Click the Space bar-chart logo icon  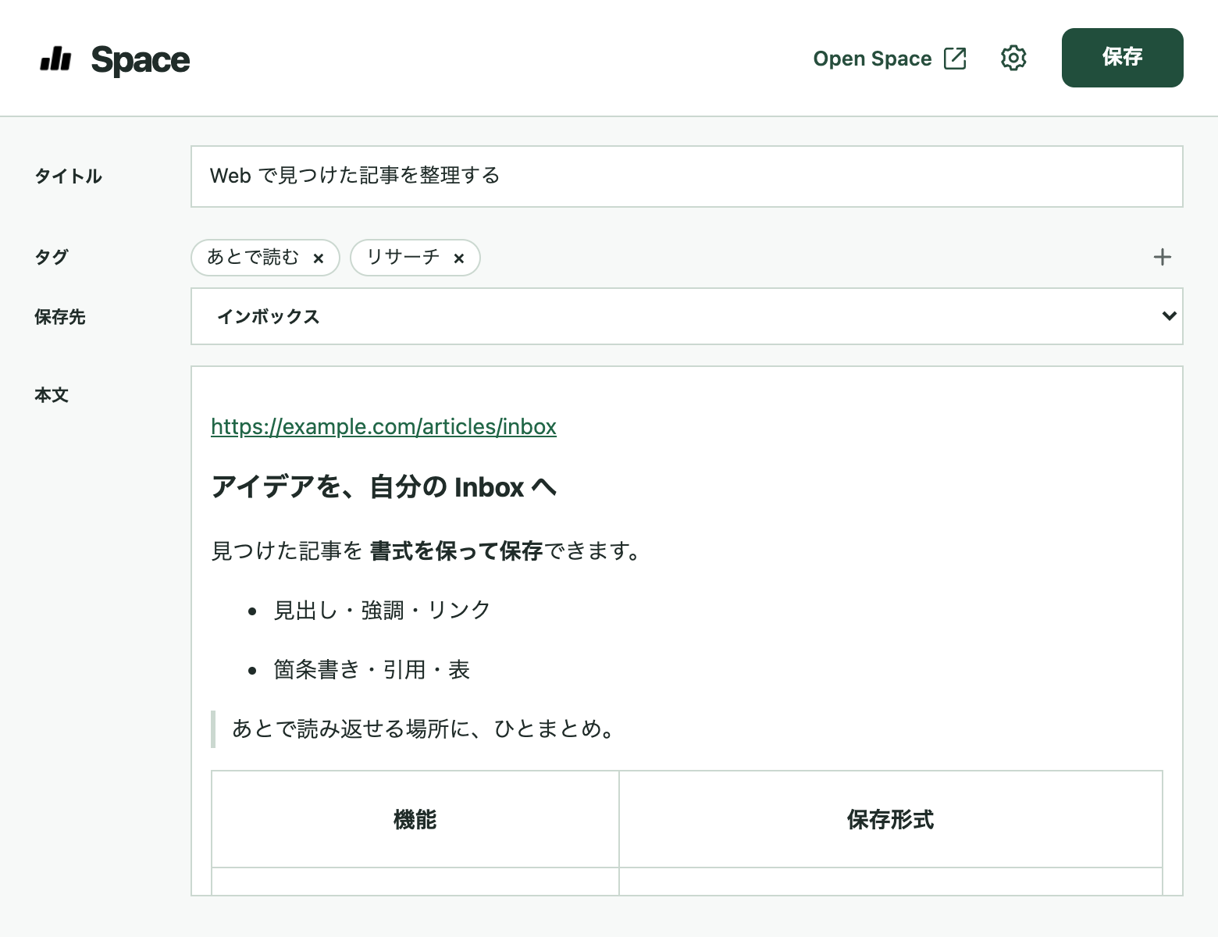55,59
